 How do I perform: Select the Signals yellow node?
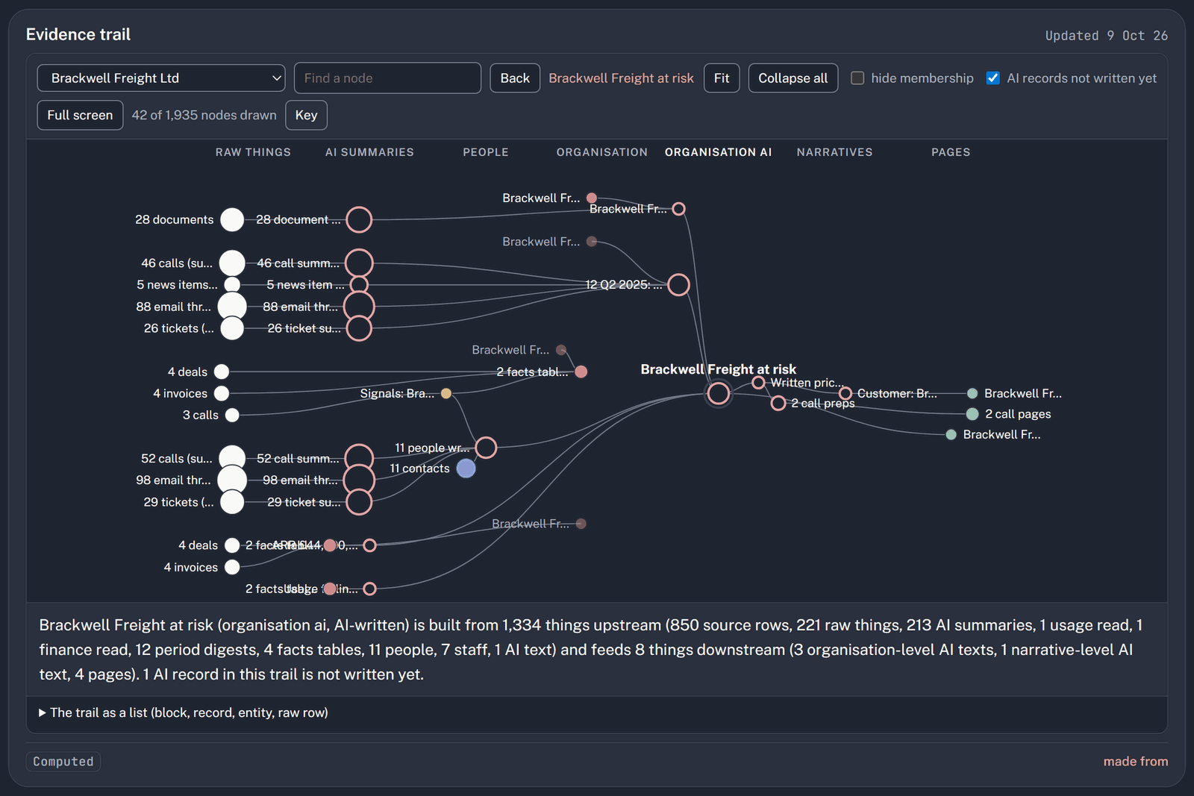[446, 394]
